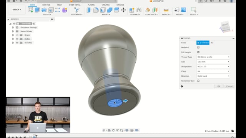Toggle root component visibility eye
This screenshot has height=138, width=246.
tap(14, 24)
